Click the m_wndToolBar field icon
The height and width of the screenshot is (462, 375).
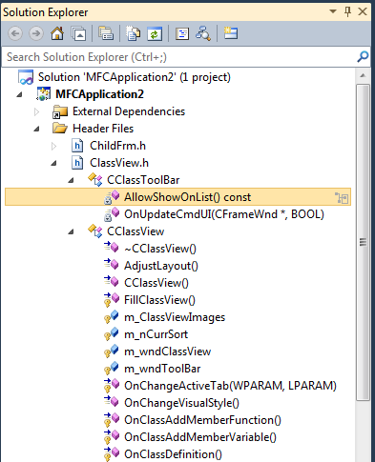coord(112,369)
